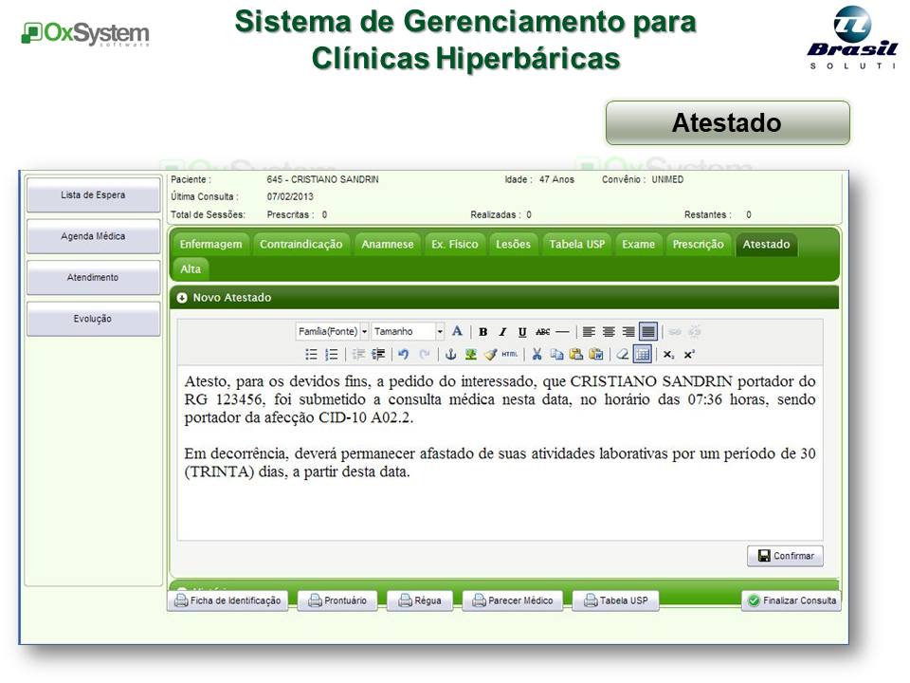This screenshot has height=683, width=910.
Task: Open the font color picker (A icon)
Action: point(457,332)
